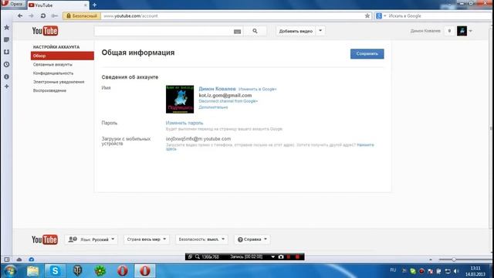Click the magnifier icon in recorder bar
The height and width of the screenshot is (278, 494).
198,257
